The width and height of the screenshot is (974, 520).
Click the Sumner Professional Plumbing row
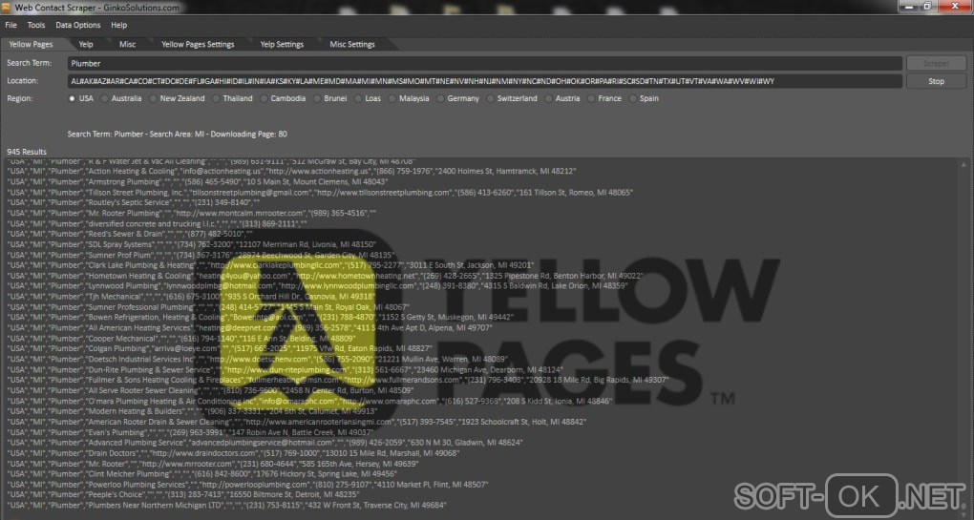[208, 307]
